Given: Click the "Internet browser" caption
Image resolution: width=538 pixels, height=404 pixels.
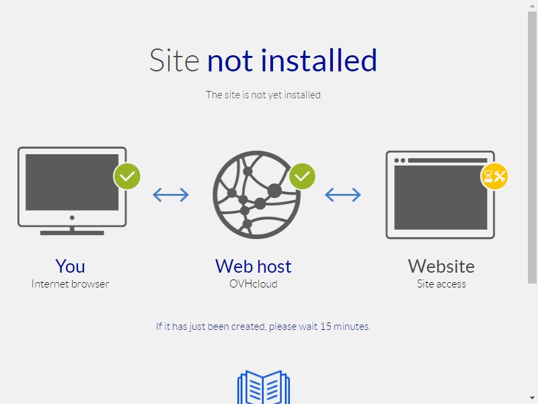Looking at the screenshot, I should [71, 283].
